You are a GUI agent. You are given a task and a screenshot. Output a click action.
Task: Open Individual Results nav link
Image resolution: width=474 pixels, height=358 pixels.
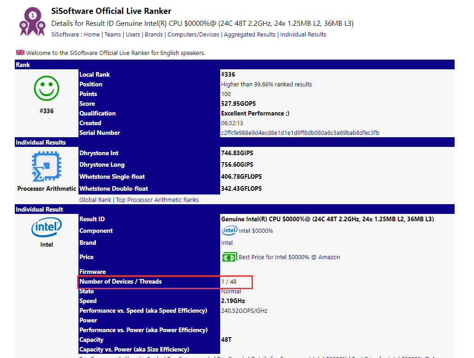(303, 35)
